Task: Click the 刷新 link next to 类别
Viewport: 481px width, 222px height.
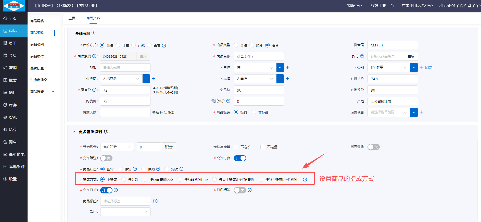Action: [429, 68]
